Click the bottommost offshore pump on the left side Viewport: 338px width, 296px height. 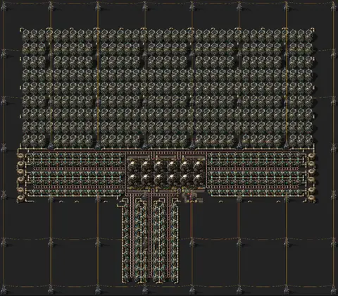pos(20,198)
